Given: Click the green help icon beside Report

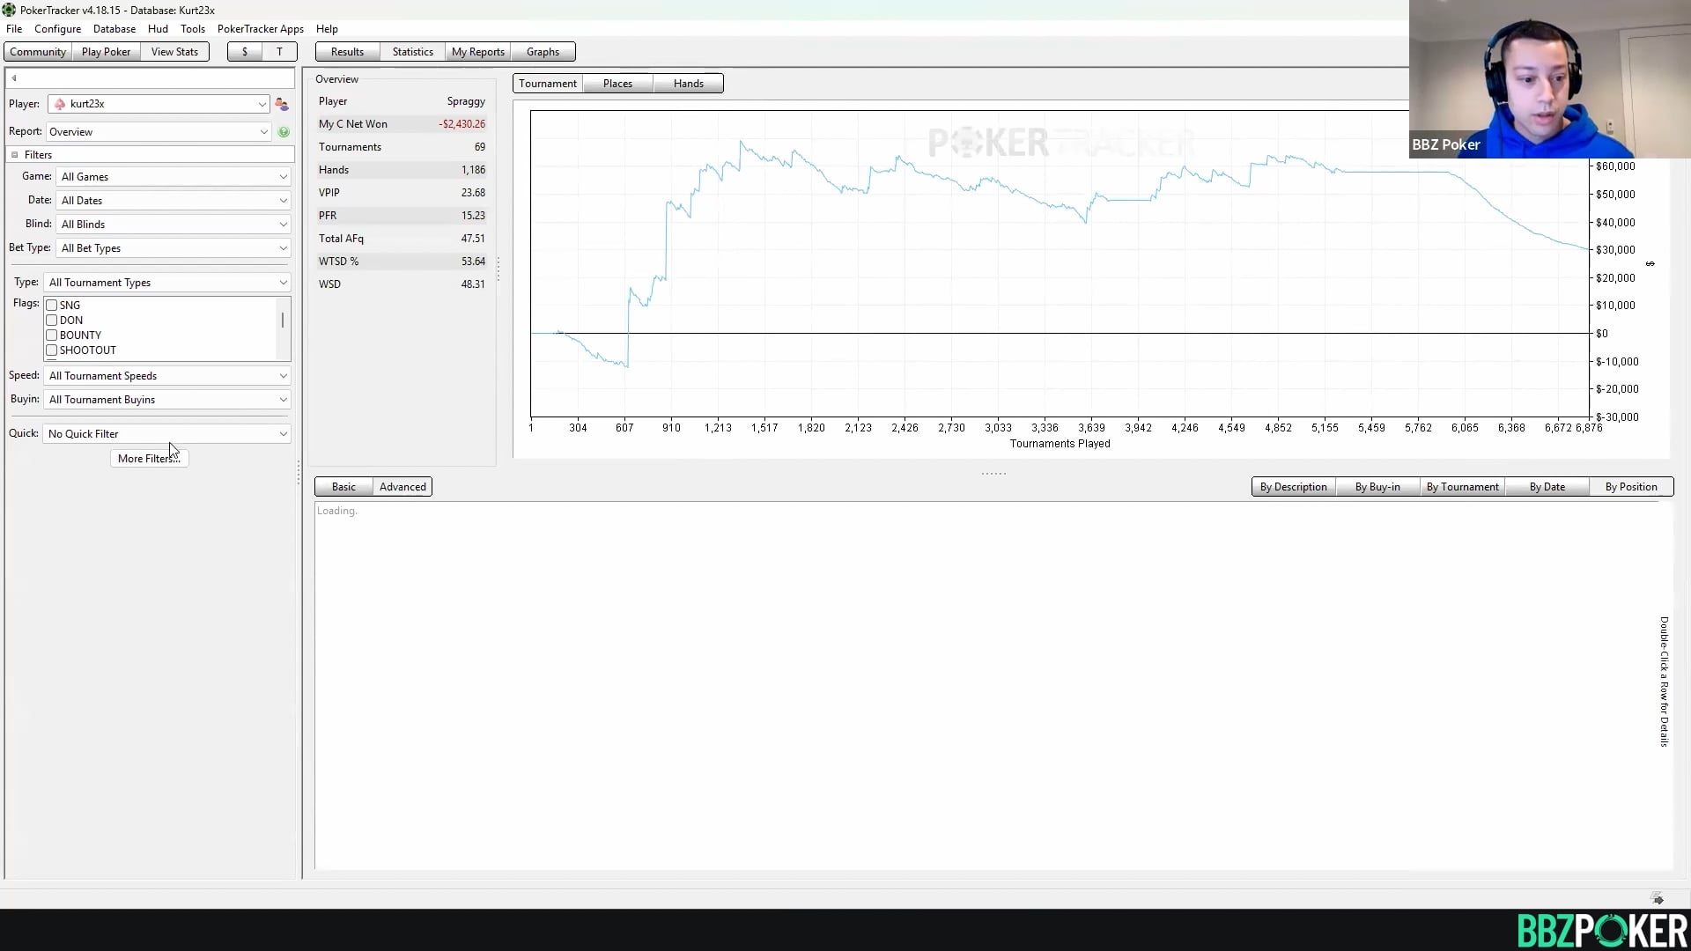Looking at the screenshot, I should pyautogui.click(x=284, y=132).
